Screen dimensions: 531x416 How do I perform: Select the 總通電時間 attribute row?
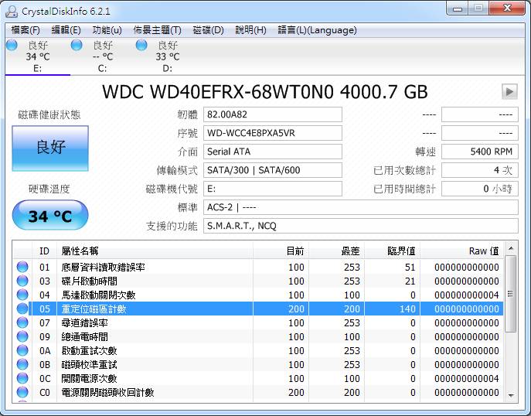pyautogui.click(x=258, y=336)
